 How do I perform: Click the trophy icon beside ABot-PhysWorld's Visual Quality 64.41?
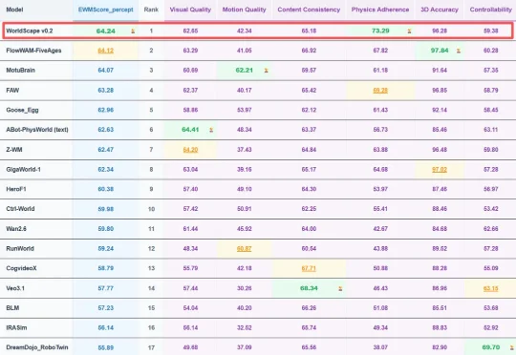pyautogui.click(x=211, y=130)
